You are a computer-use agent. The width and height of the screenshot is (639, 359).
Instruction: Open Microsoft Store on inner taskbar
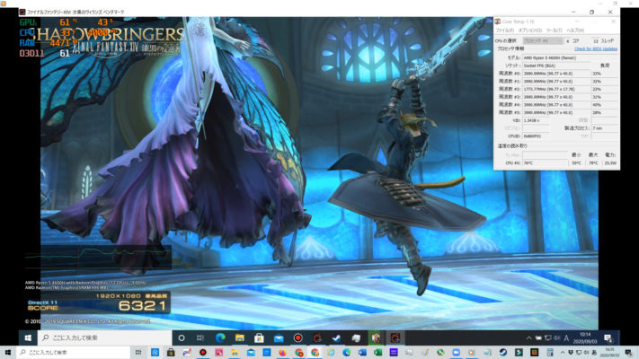[x=259, y=337]
